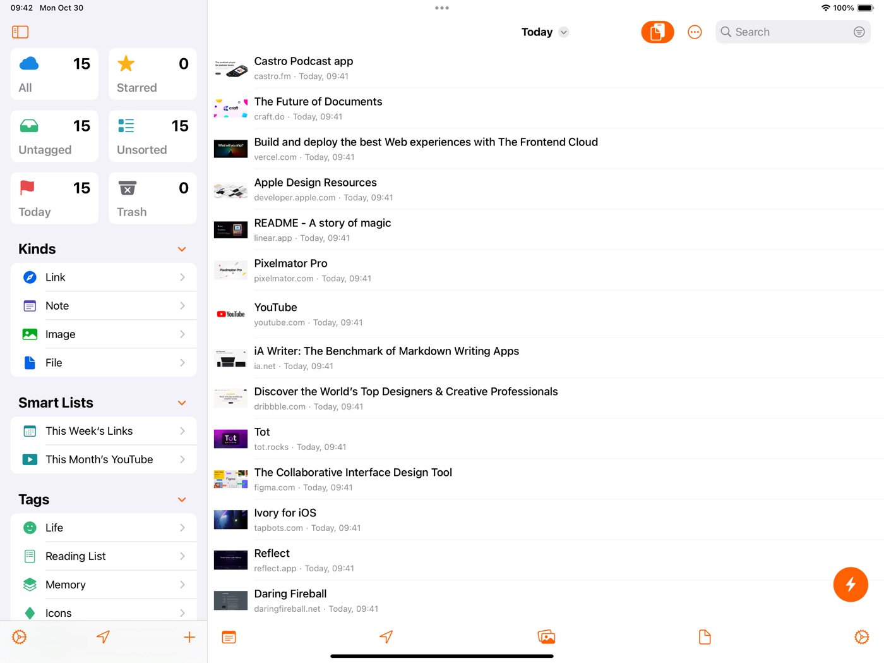Open the bottom-right settings gear icon
884x663 pixels.
coord(862,637)
